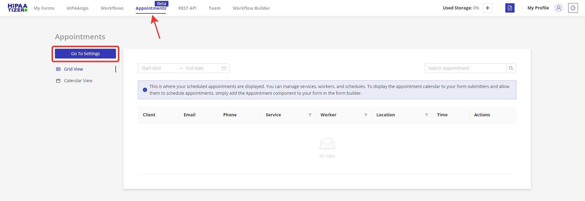This screenshot has width=585, height=201.
Task: Navigate to the REST API page
Action: click(187, 8)
